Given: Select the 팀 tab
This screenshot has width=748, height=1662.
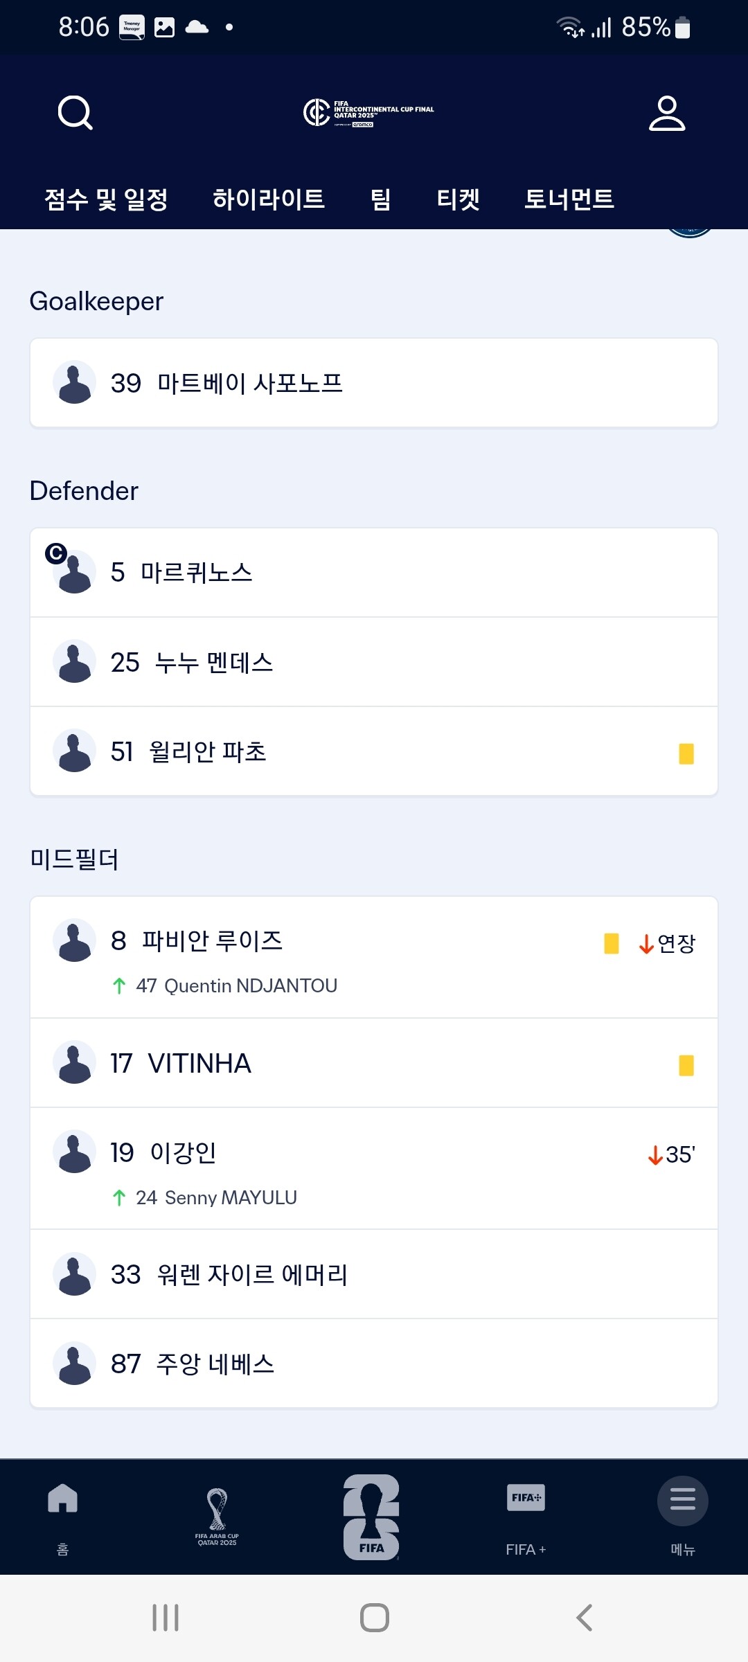Looking at the screenshot, I should coord(380,199).
